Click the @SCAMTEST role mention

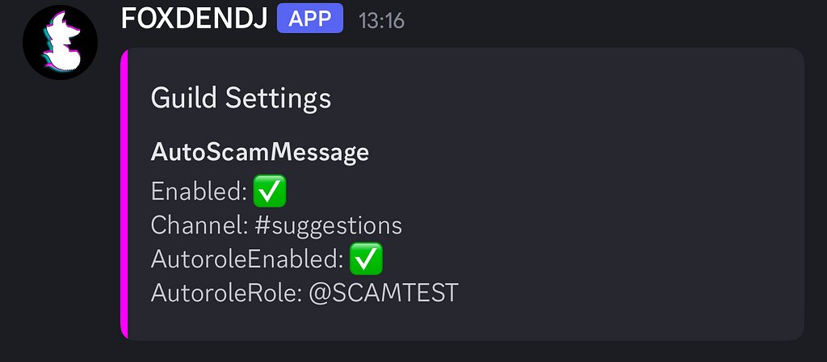click(384, 293)
